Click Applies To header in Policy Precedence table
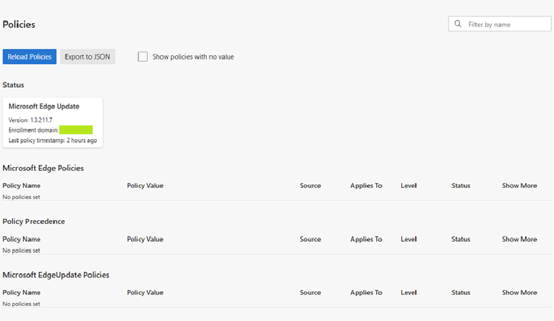The width and height of the screenshot is (554, 321). pyautogui.click(x=366, y=239)
